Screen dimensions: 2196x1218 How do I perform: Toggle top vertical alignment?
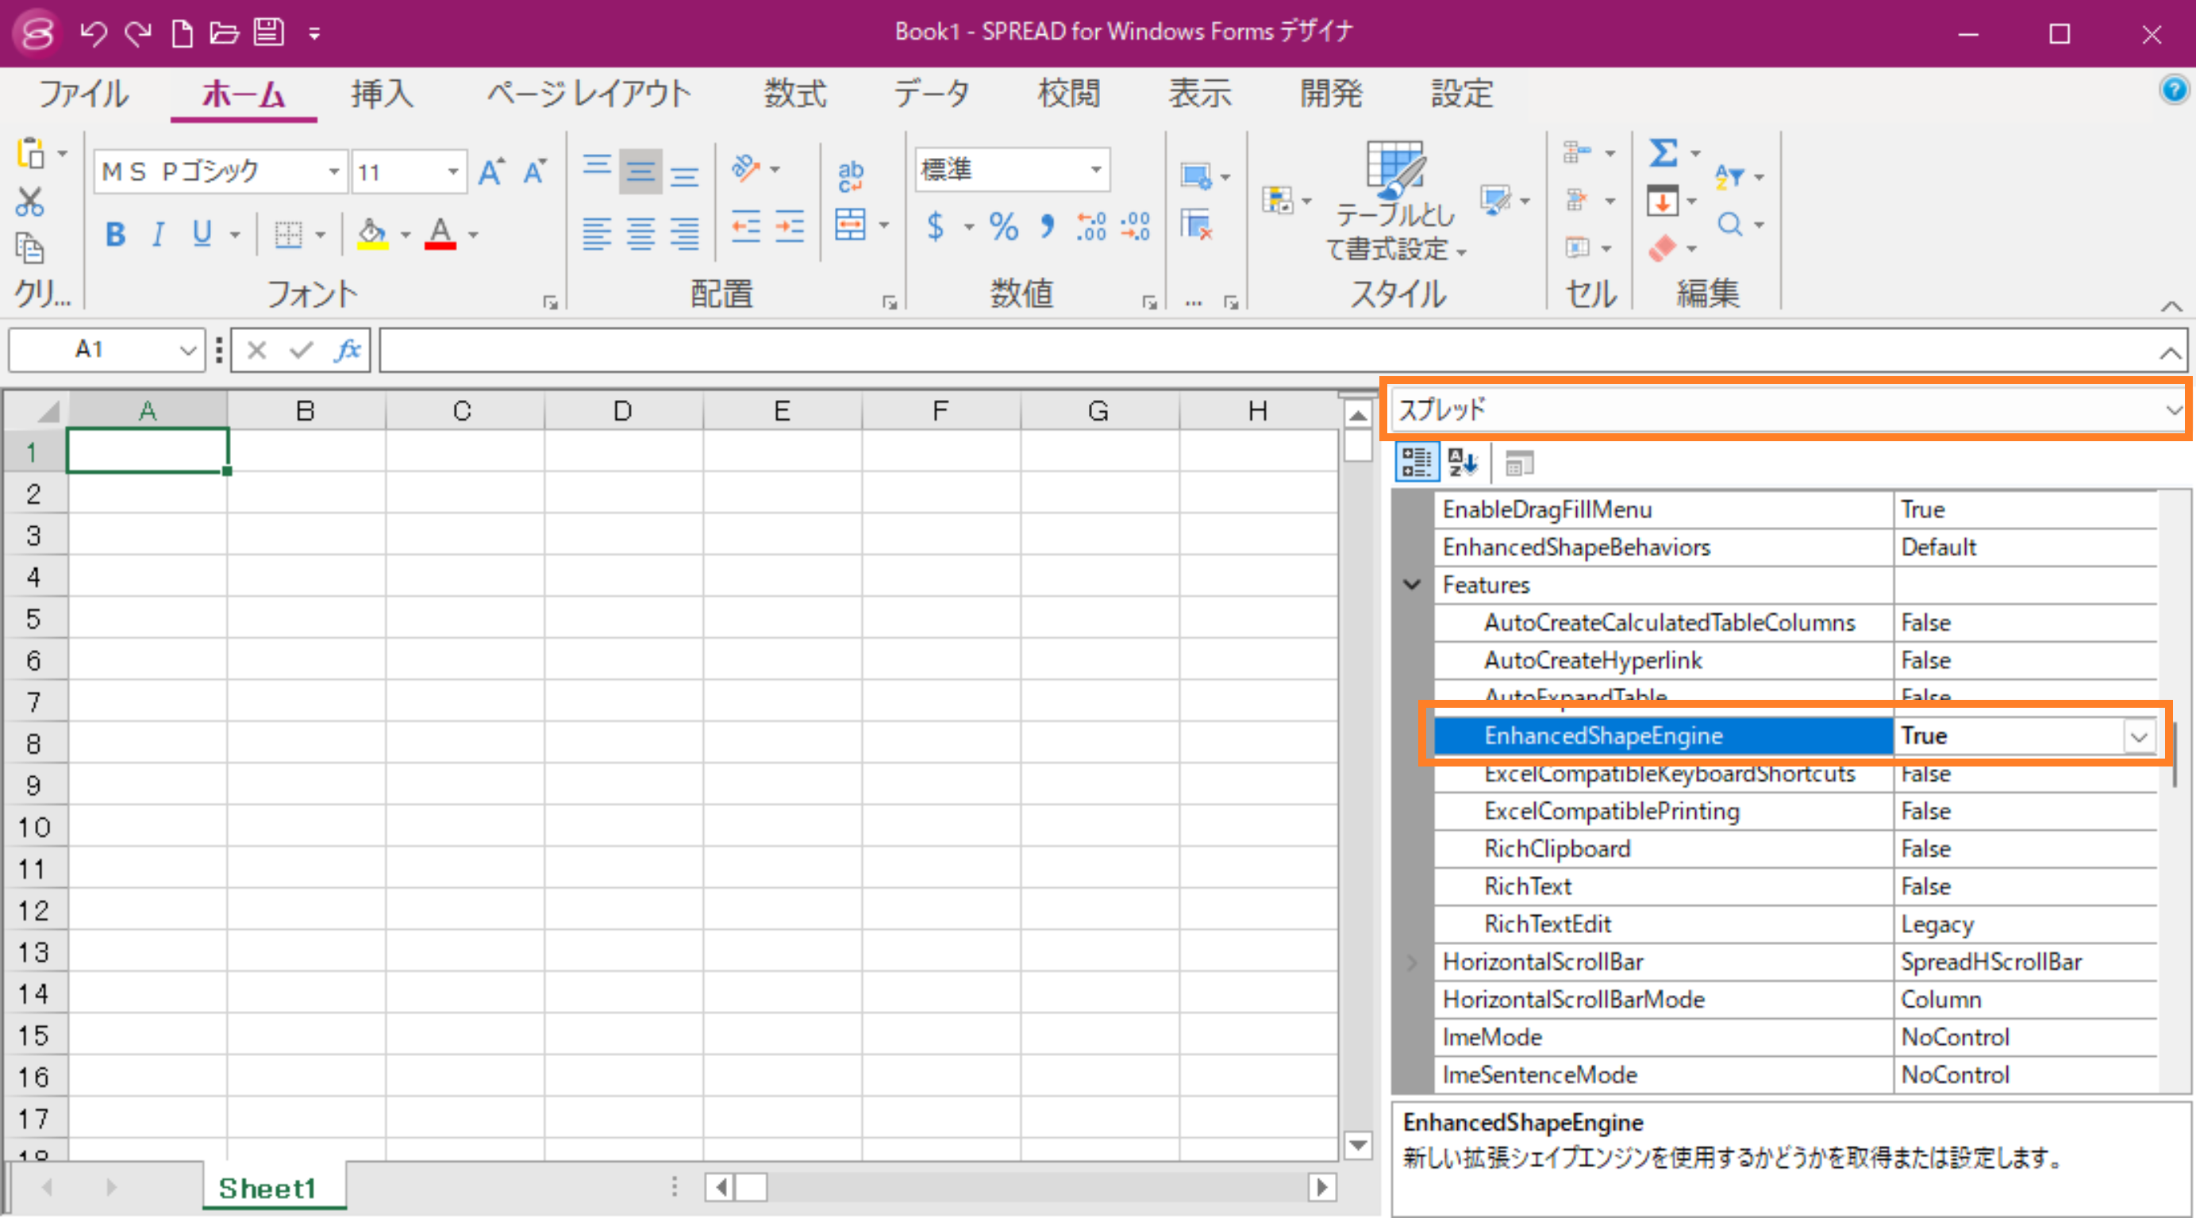coord(597,165)
